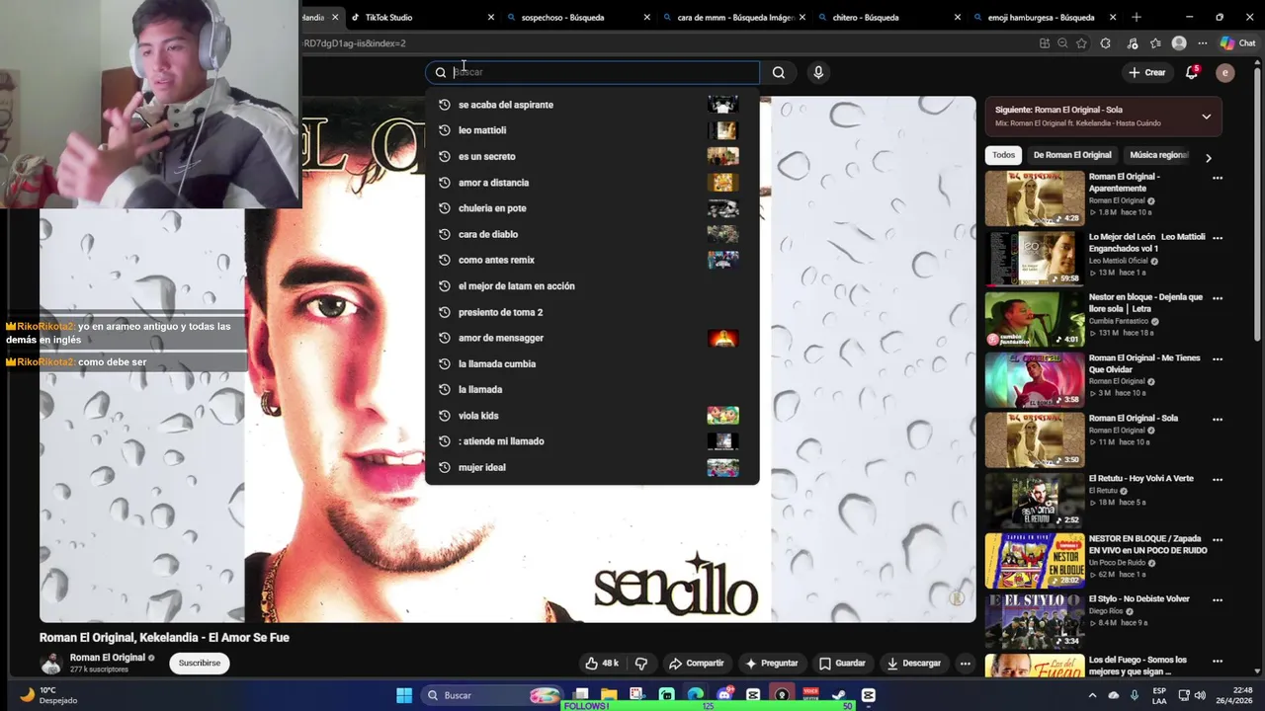Click the zoom magnifier icon in address bar
Screen dimensions: 1265x711
(x=1062, y=43)
